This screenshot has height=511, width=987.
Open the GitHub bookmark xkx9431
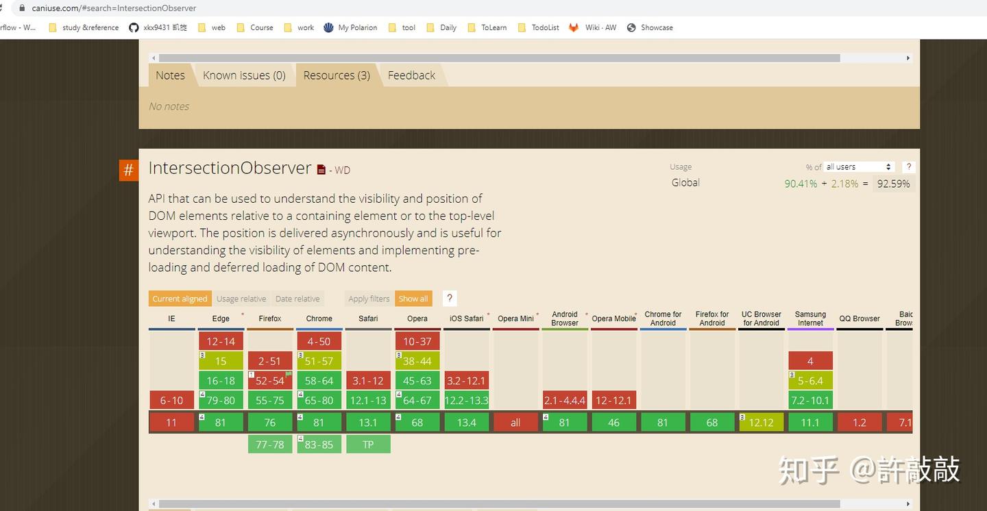(x=158, y=27)
